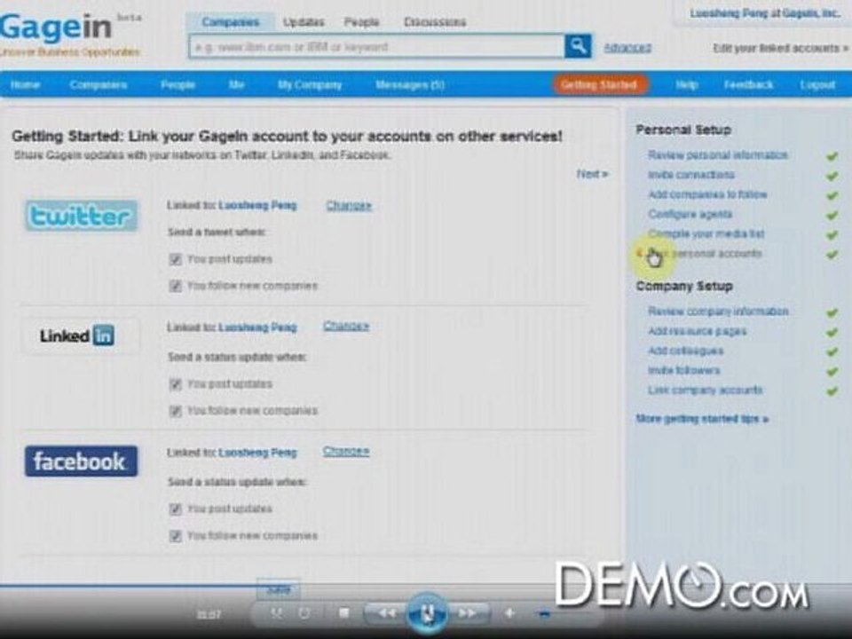Image resolution: width=852 pixels, height=639 pixels.
Task: Open 'Review personal information' setup step
Action: (718, 155)
